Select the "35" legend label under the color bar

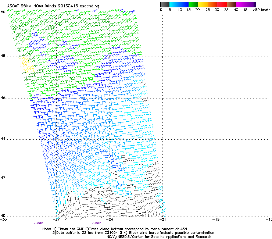tap(226, 10)
